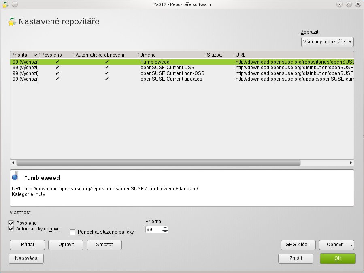Click the 99 (Výchozí) priority of openSUSE Current OSS
The image size is (364, 273).
click(x=26, y=68)
